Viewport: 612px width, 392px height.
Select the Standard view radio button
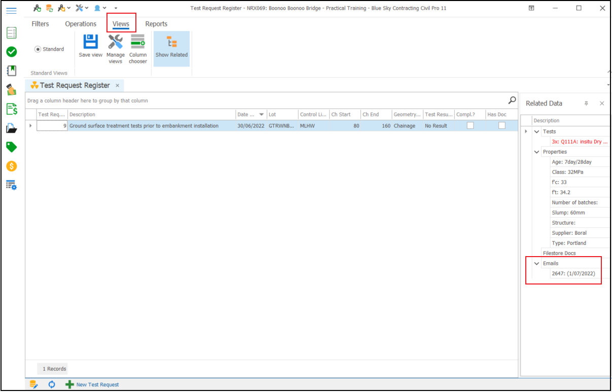38,49
